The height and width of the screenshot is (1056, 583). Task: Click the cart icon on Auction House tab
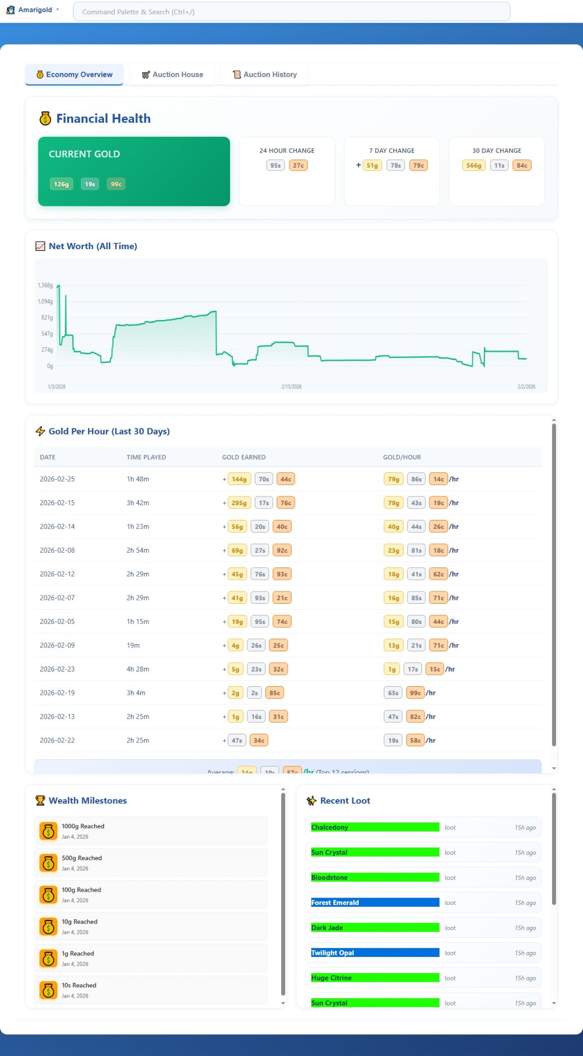coord(145,75)
